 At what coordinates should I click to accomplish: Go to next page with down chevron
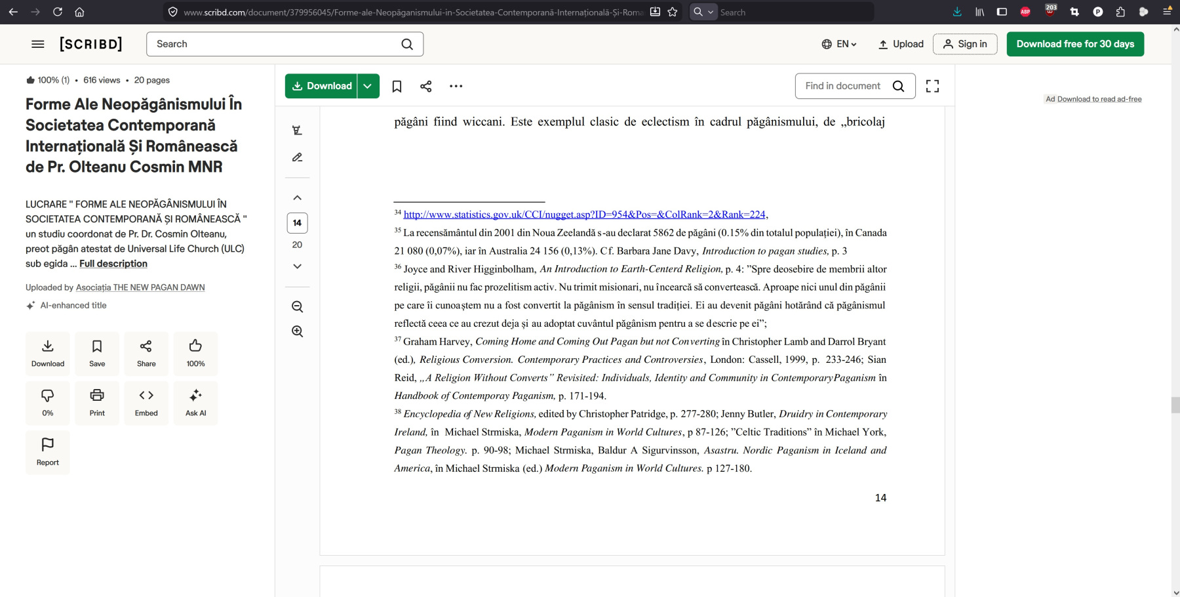point(297,266)
